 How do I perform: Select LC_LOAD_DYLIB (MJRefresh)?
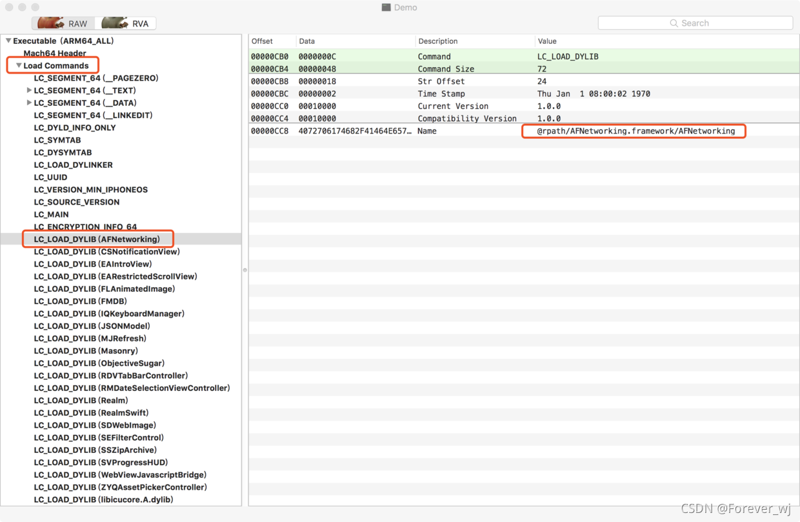click(x=90, y=338)
